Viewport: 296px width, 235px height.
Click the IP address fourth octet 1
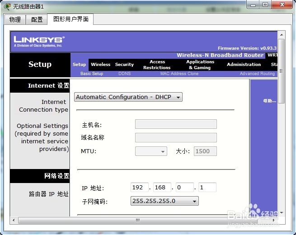pyautogui.click(x=207, y=188)
